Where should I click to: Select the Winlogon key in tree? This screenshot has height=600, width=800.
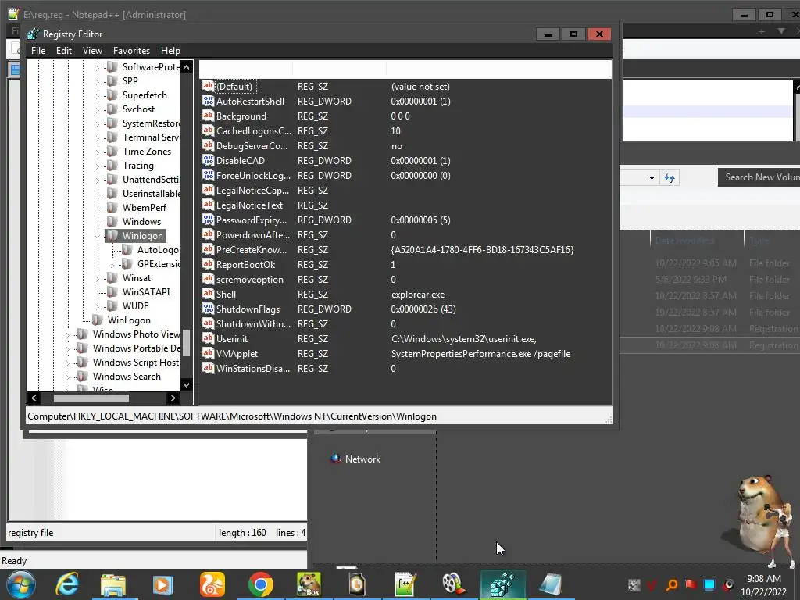[x=142, y=236]
